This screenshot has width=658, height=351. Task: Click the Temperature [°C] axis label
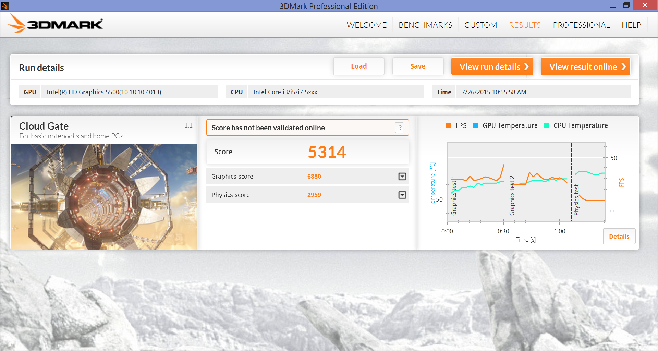(432, 184)
